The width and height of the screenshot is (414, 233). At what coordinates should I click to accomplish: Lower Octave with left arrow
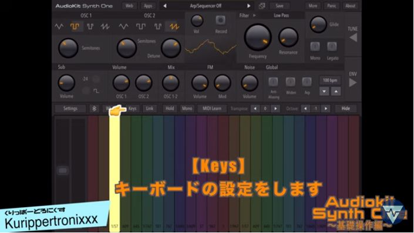[x=305, y=109]
